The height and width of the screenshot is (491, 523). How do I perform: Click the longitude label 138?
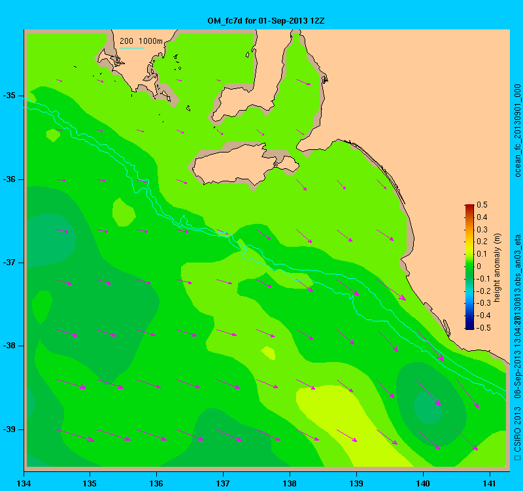tap(290, 483)
